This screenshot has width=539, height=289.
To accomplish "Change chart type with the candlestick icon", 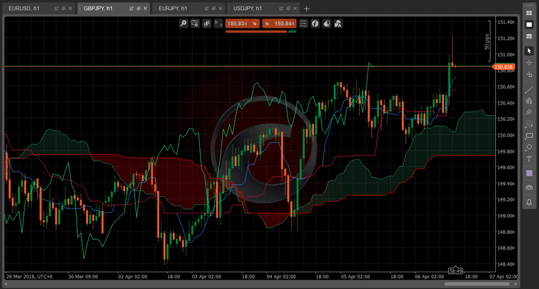I will (207, 23).
